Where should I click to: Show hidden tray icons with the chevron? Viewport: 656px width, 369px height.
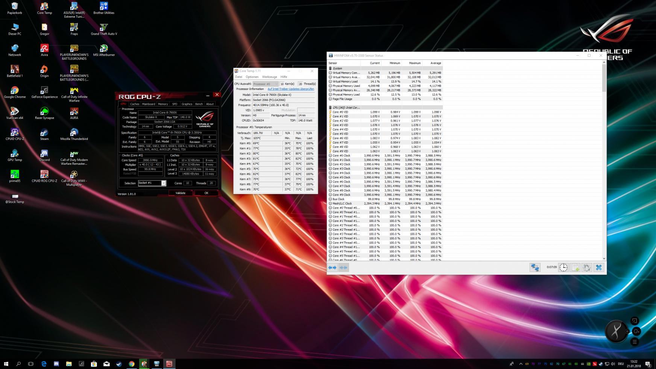[521, 364]
